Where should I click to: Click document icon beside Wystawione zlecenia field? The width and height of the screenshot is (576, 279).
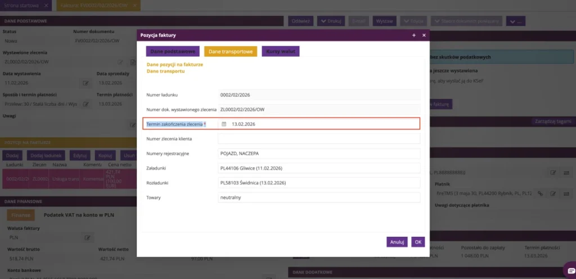click(132, 62)
